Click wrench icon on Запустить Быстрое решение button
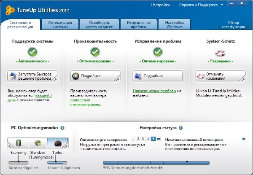This screenshot has height=175, width=253. tap(55, 79)
